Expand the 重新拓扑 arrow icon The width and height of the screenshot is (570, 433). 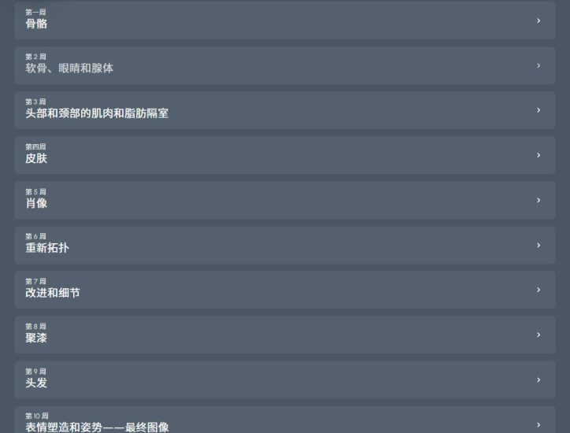point(539,246)
